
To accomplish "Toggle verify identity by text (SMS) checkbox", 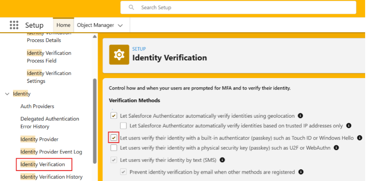I will pyautogui.click(x=114, y=160).
